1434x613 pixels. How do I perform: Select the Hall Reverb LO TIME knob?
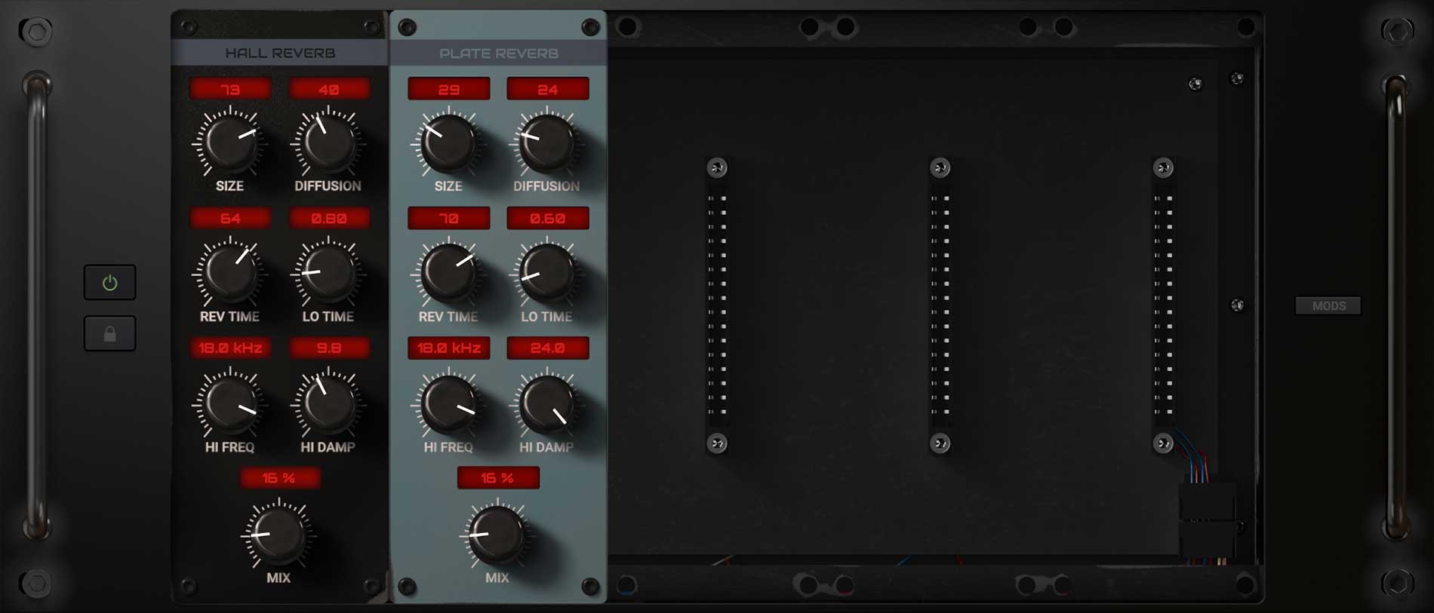(x=328, y=273)
